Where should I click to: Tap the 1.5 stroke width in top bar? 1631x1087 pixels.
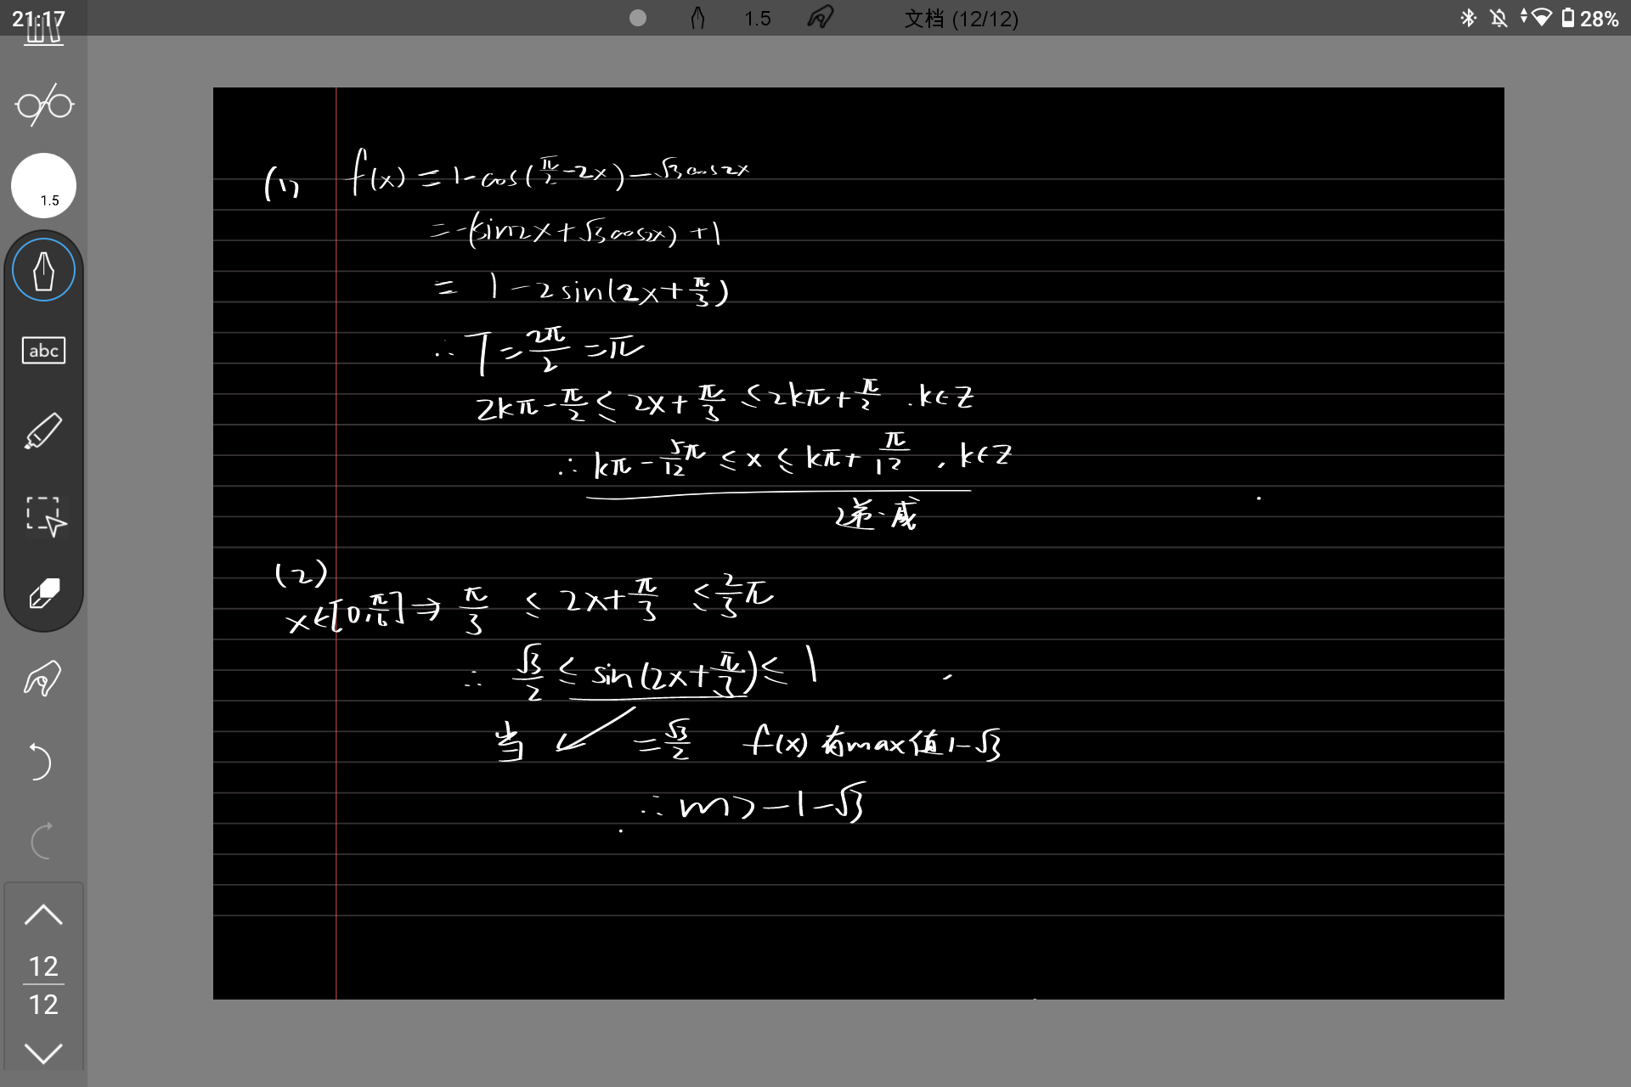click(x=758, y=19)
